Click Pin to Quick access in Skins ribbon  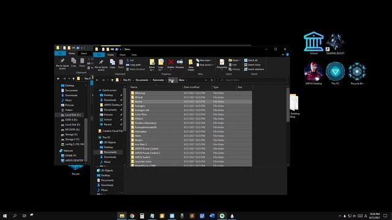[101, 65]
